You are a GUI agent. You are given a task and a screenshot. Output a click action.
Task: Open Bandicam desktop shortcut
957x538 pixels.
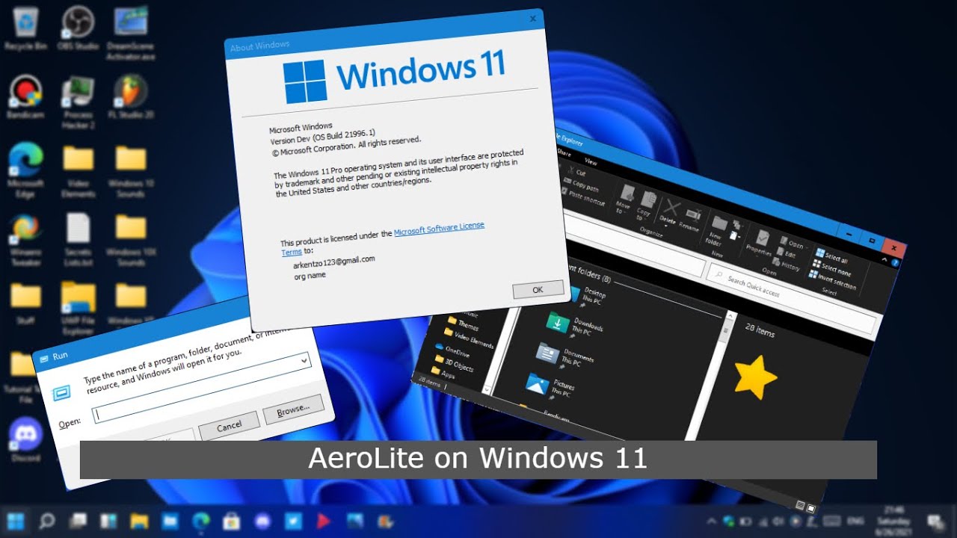tap(25, 98)
